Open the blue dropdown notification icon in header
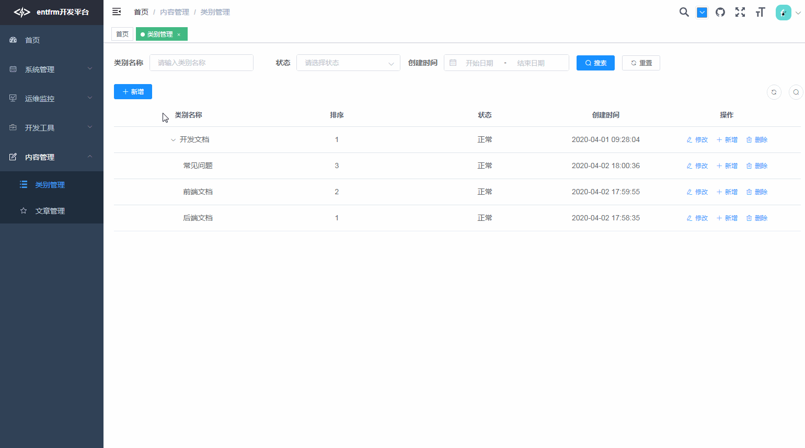This screenshot has width=805, height=448. pyautogui.click(x=702, y=13)
